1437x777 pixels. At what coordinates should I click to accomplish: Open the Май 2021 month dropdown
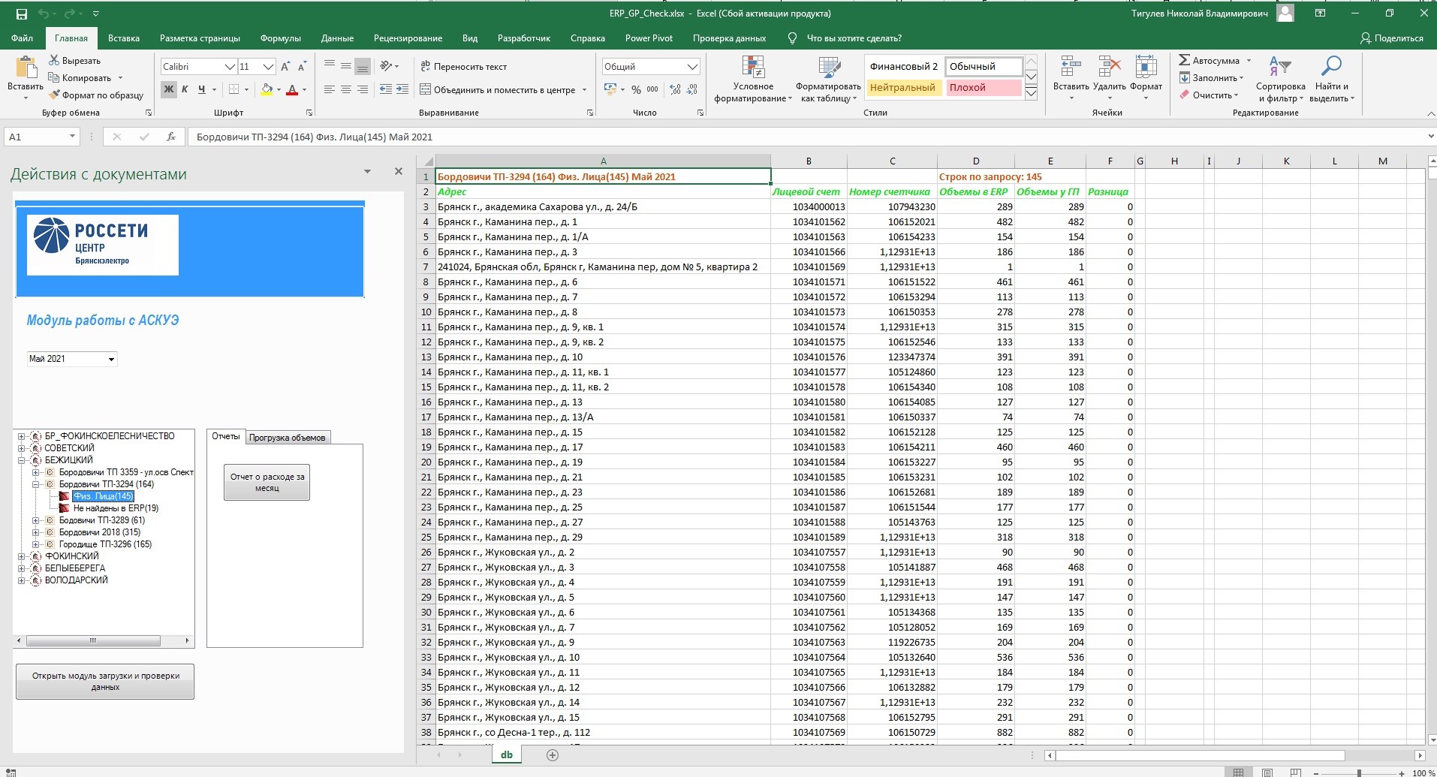coord(111,360)
